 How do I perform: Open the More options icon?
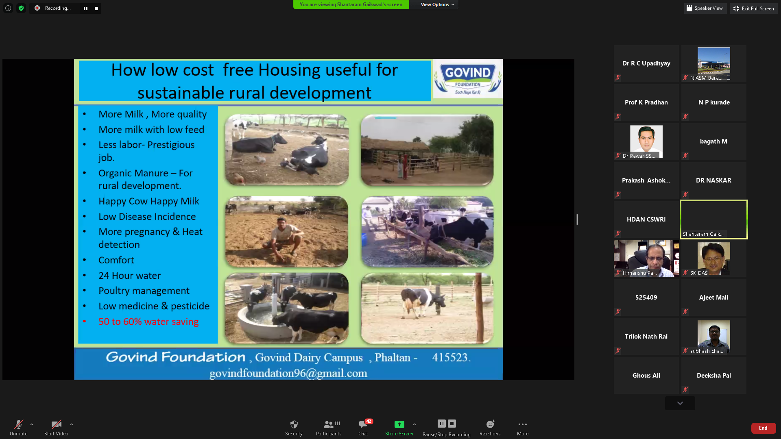(522, 424)
